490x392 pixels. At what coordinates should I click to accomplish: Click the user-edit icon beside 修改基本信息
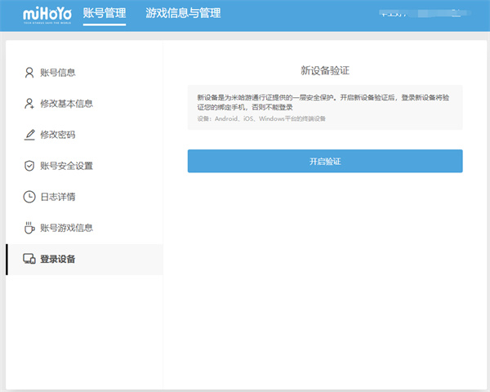point(29,104)
